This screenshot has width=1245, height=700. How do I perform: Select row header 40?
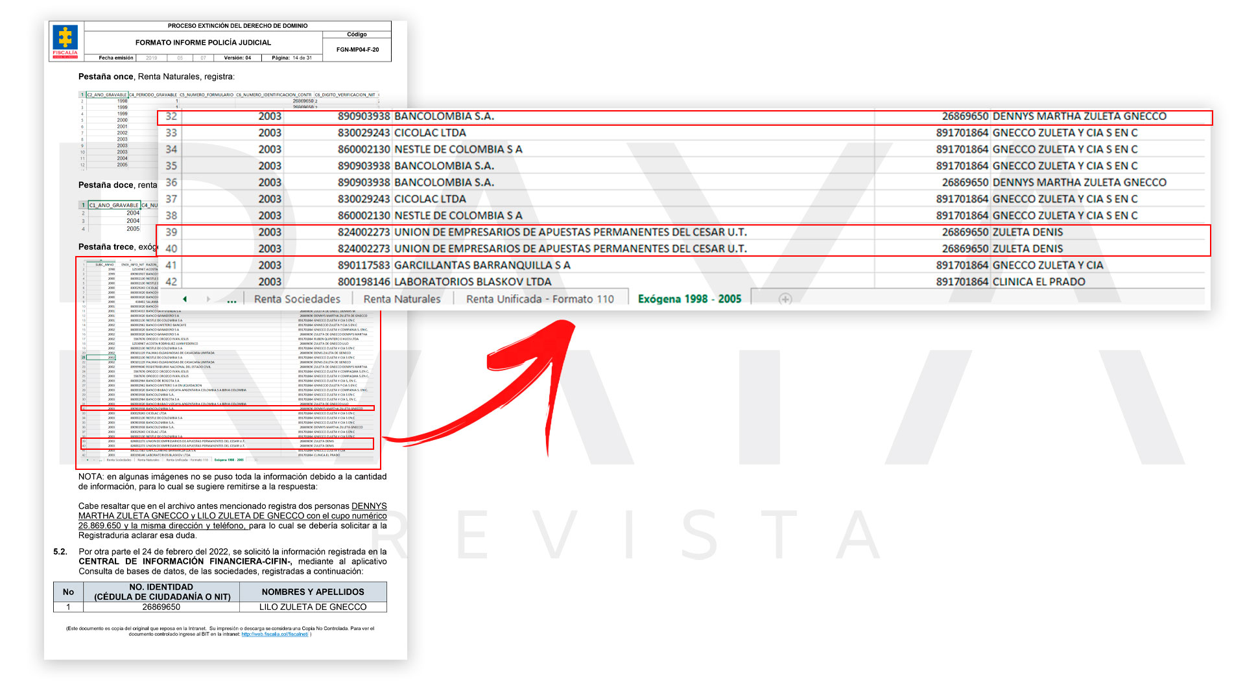(x=171, y=248)
